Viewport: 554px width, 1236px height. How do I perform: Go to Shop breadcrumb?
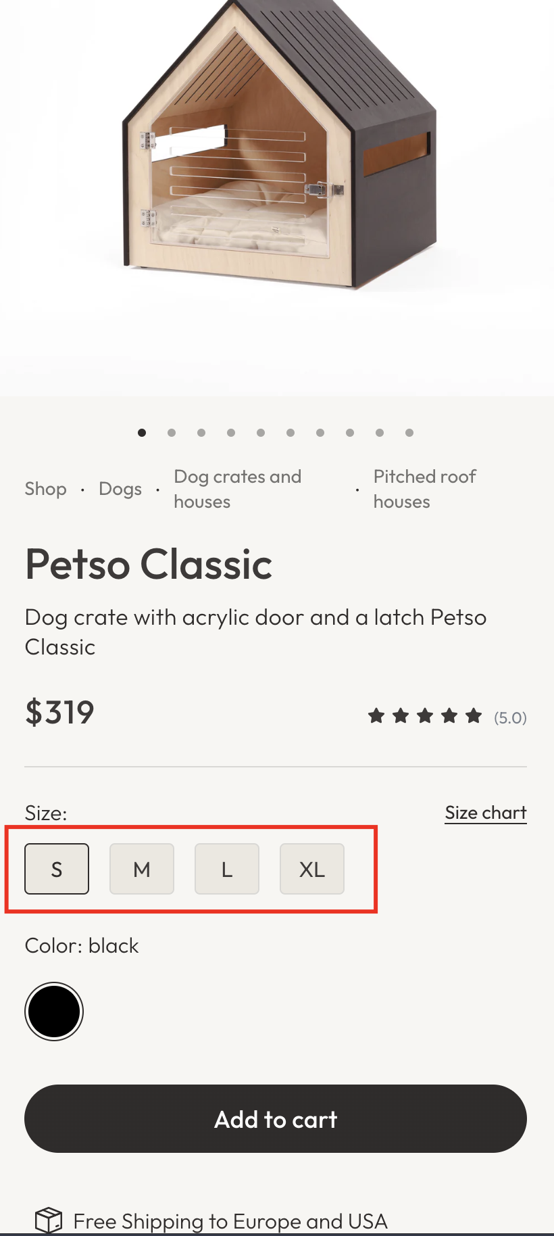point(46,489)
